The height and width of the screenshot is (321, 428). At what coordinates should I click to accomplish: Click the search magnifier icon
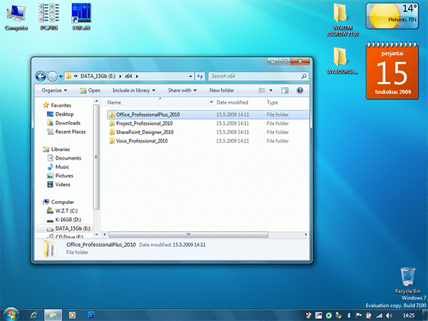(304, 76)
